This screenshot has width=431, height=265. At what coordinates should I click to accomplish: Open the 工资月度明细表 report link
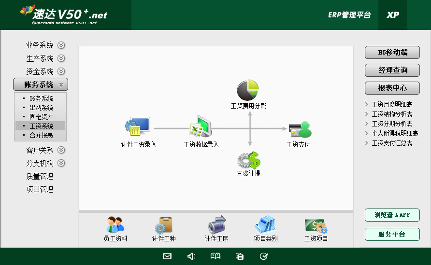pos(392,104)
